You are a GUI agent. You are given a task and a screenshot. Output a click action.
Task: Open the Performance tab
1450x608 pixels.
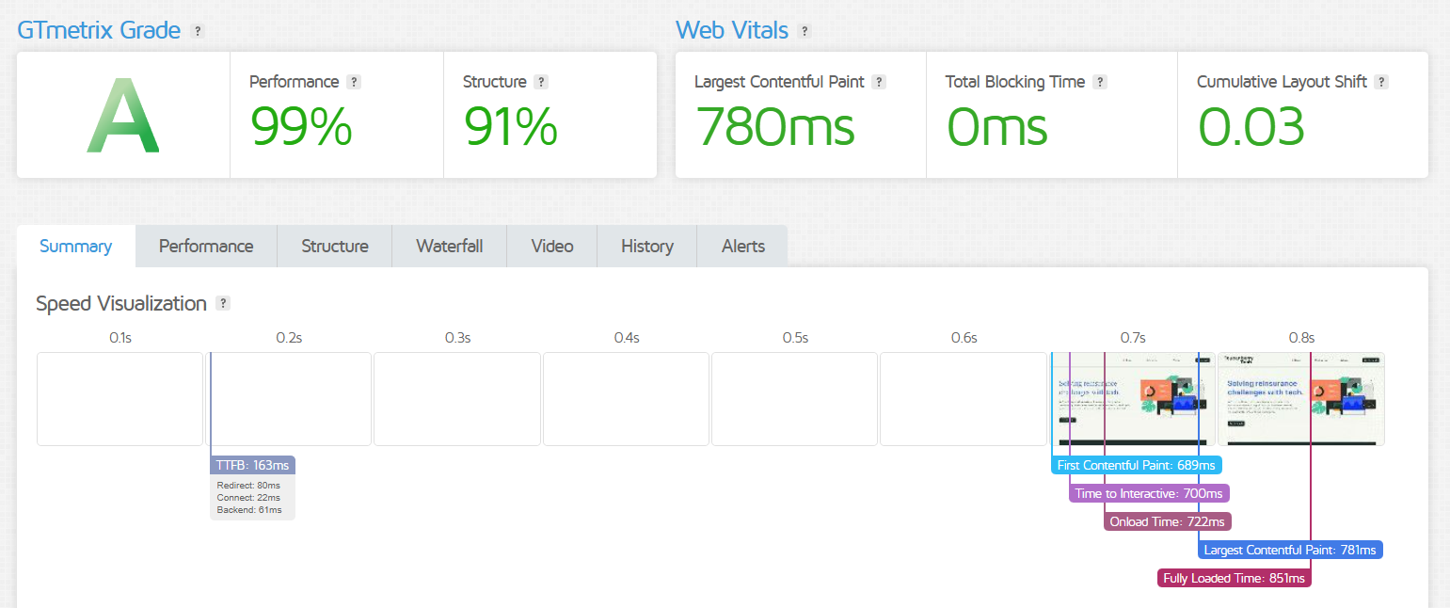click(206, 247)
